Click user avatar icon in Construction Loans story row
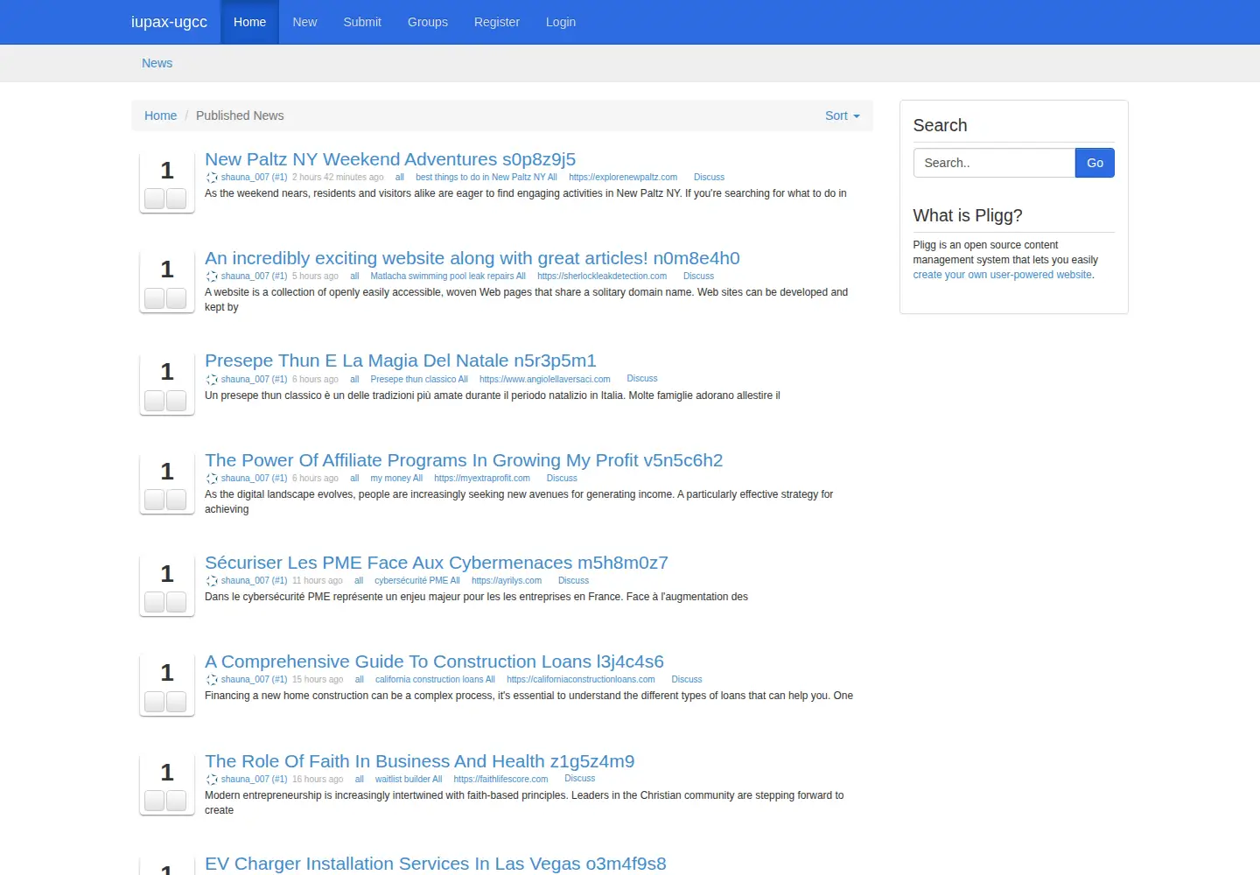 click(x=212, y=680)
